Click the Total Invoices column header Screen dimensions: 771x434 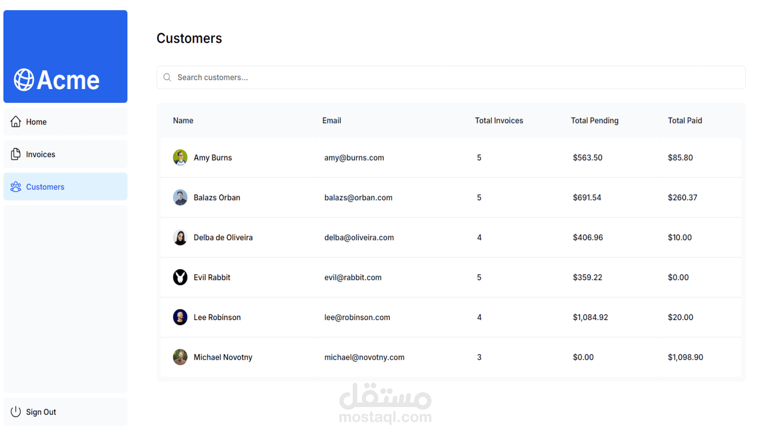499,121
